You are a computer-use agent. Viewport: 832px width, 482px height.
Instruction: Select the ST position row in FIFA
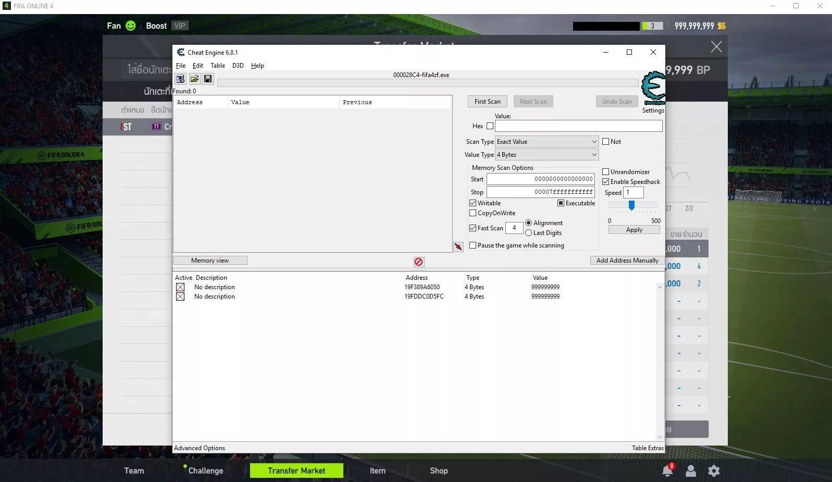[x=138, y=127]
